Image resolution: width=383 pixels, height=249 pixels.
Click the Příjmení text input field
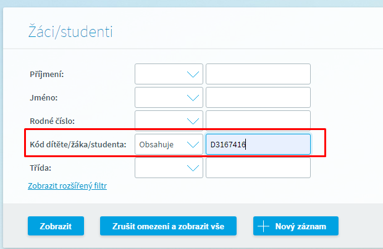(258, 74)
